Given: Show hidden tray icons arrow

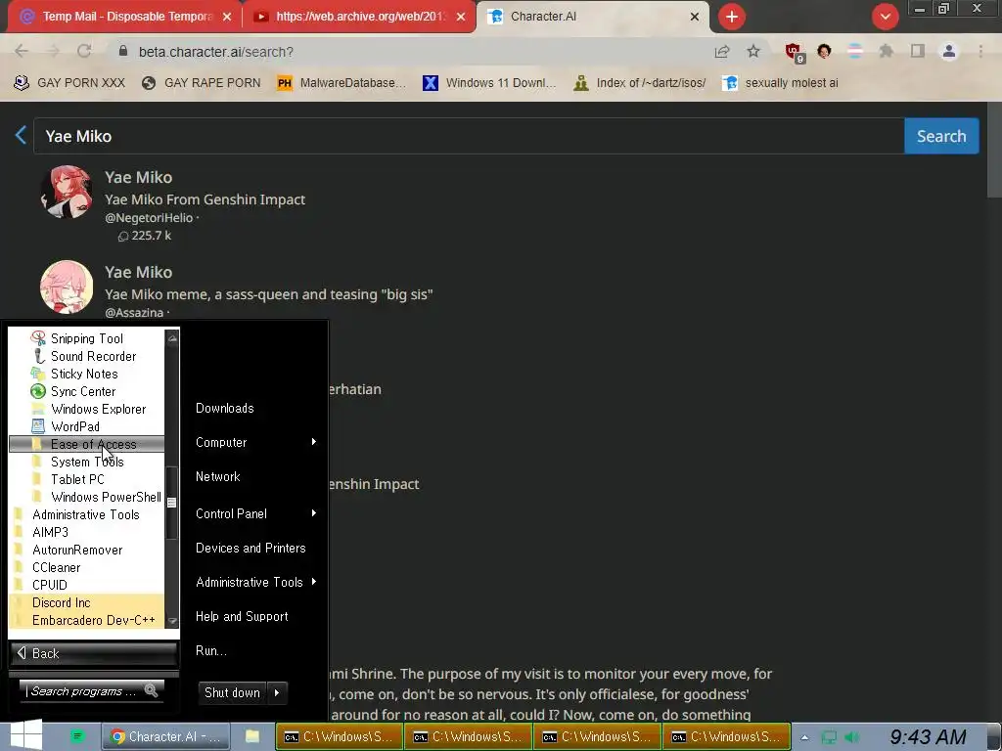Looking at the screenshot, I should click(804, 737).
